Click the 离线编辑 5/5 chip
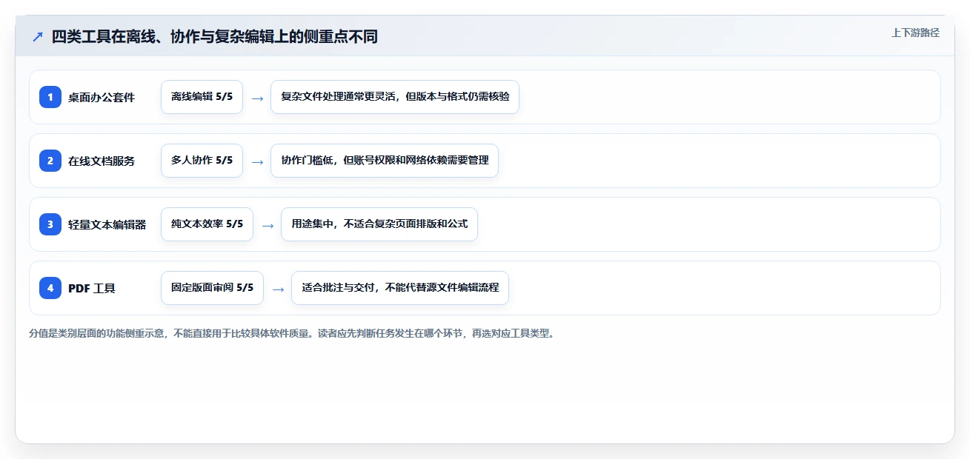The image size is (970, 459). point(202,97)
